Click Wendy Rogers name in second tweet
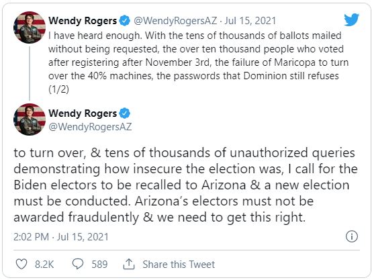372x280 pixels. (83, 113)
